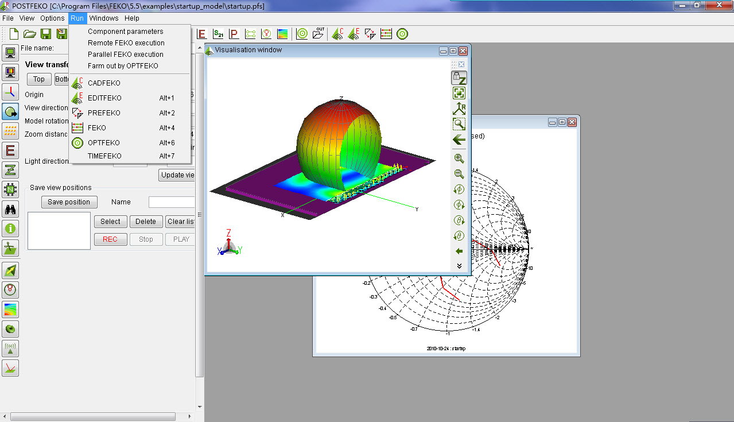Click the power 'P' toolbar icon

(x=234, y=34)
